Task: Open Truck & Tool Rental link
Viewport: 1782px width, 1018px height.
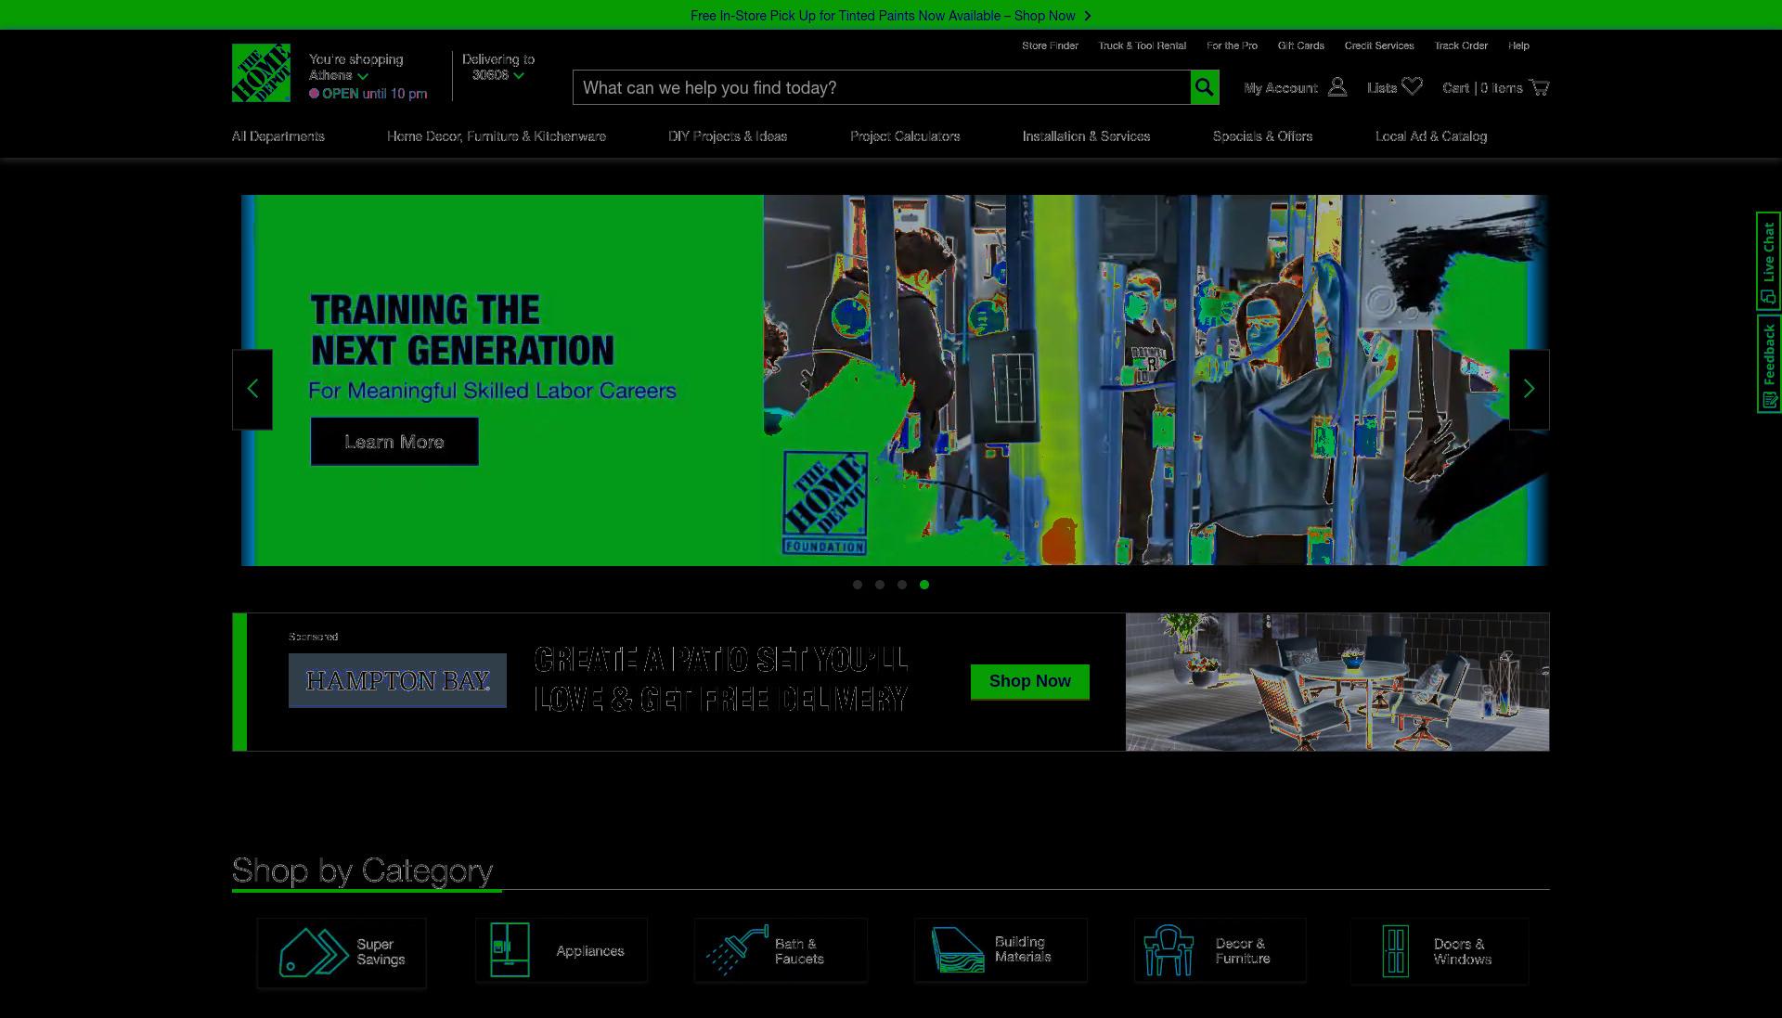Action: click(1143, 45)
